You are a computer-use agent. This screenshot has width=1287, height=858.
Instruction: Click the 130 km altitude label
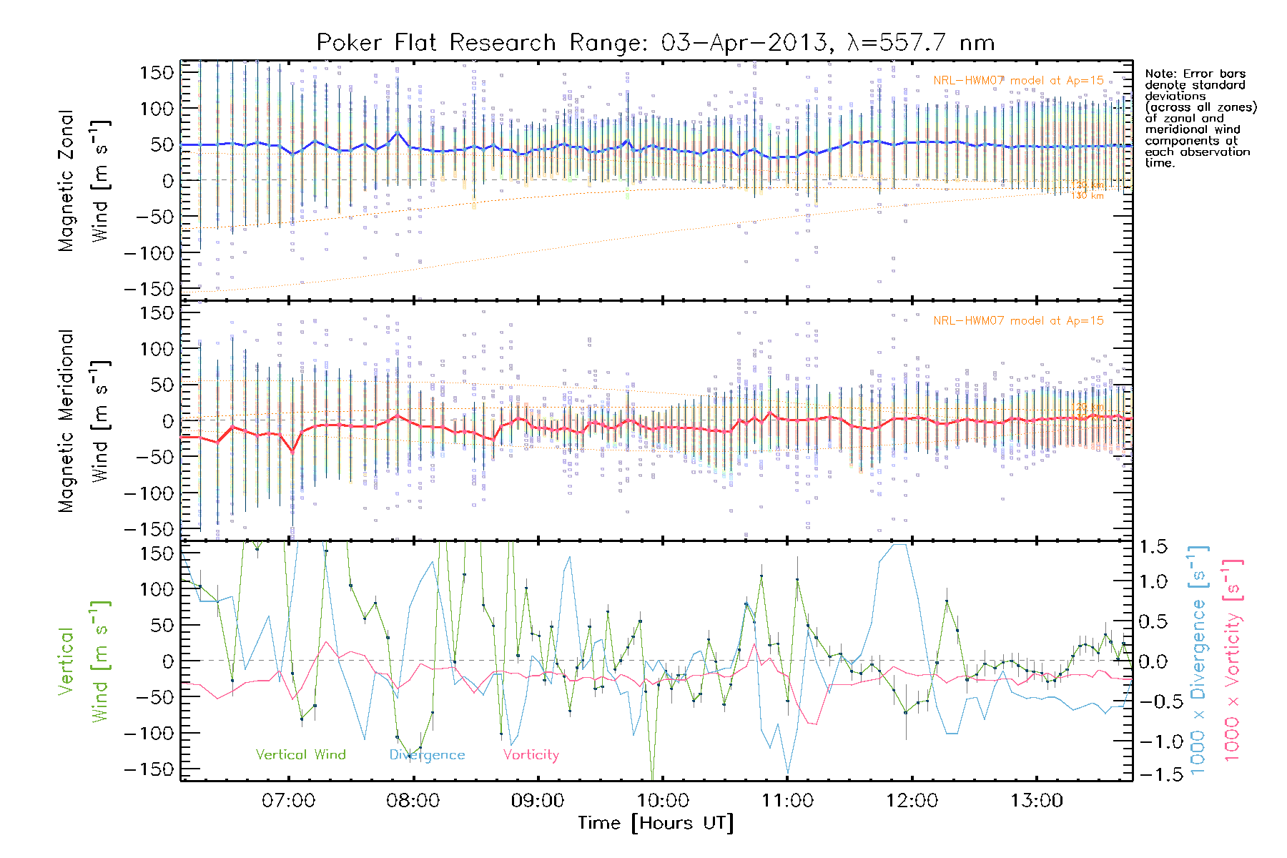click(1087, 196)
